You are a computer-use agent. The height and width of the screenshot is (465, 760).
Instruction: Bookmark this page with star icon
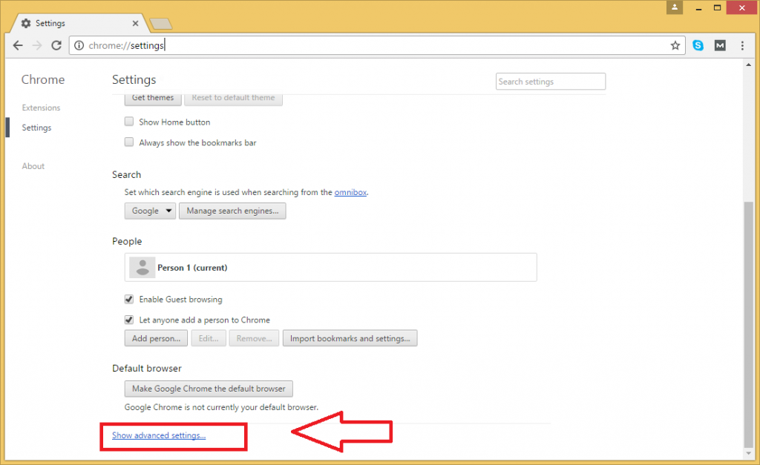point(675,45)
